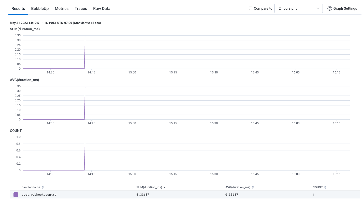The height and width of the screenshot is (201, 363).
Task: Click the sort arrows next to handler.name
Action: (43, 187)
